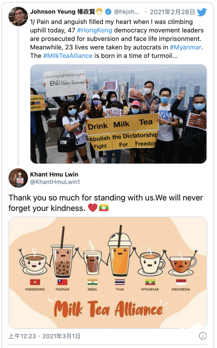Click the Khant Hmu Lwin display name
This screenshot has width=217, height=348.
click(x=54, y=174)
